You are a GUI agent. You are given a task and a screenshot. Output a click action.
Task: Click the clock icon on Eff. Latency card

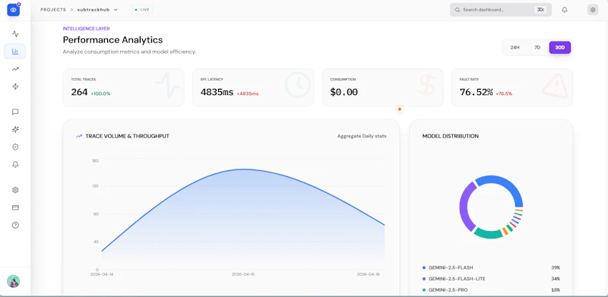click(x=297, y=85)
